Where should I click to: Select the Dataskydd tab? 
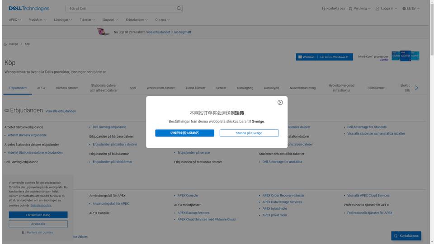pos(271,88)
